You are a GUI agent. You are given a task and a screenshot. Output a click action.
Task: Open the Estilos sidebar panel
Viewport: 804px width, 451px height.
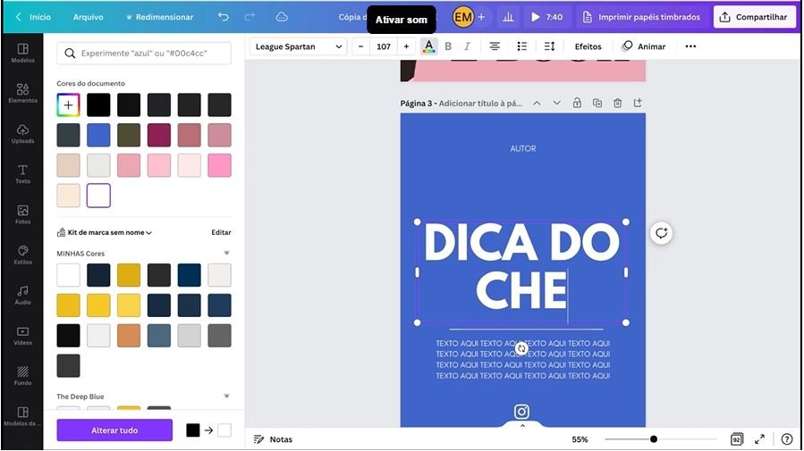coord(22,255)
